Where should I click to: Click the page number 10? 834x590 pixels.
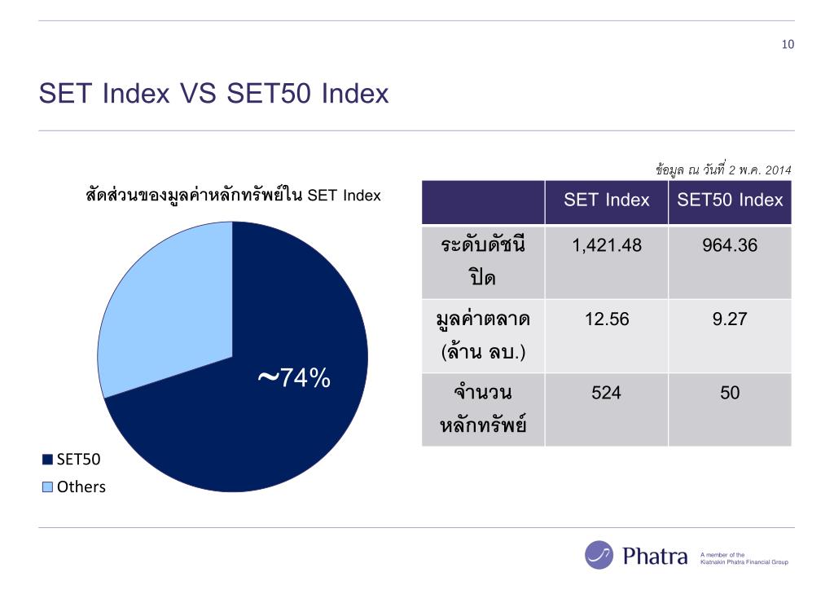(x=788, y=45)
